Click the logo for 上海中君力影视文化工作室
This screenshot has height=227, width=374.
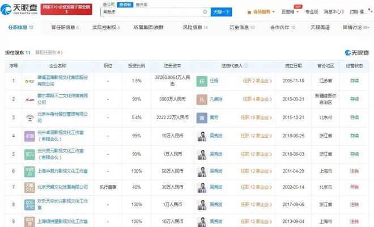(29, 171)
